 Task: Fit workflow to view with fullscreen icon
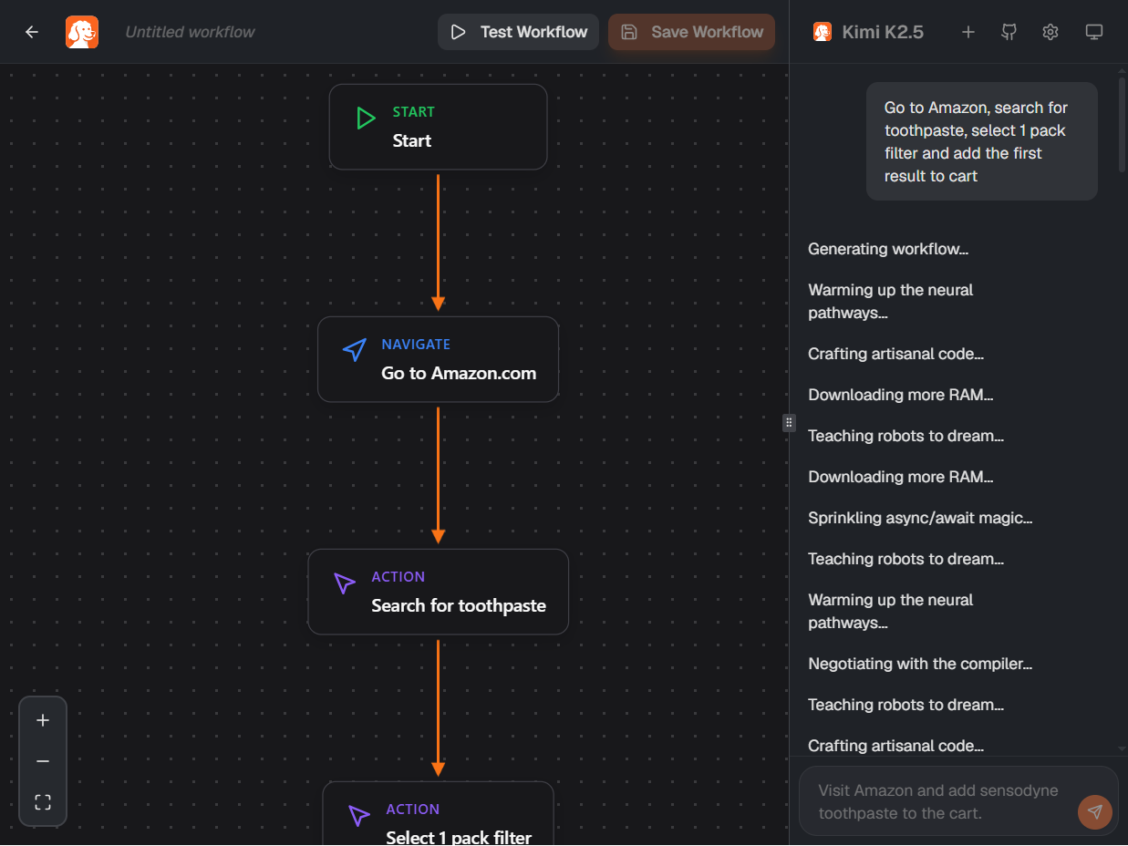point(43,802)
